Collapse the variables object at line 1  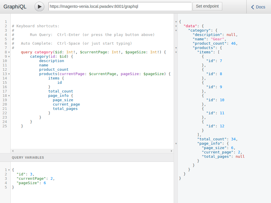click(9, 170)
